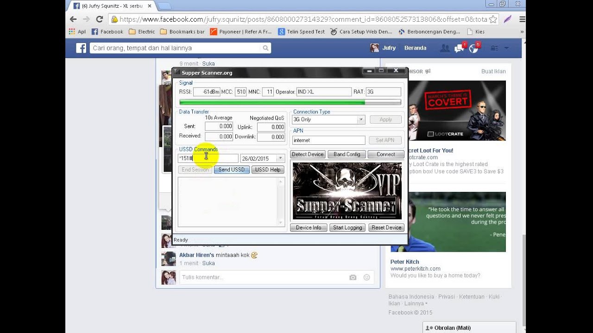The height and width of the screenshot is (333, 593).
Task: Click the Apply button beside Connection Type
Action: (385, 119)
